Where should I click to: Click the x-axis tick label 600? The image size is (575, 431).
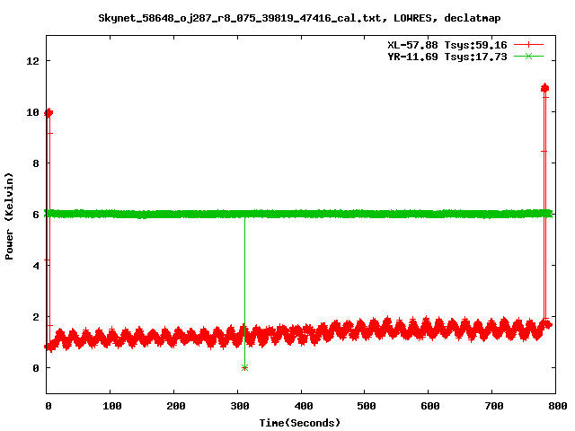coord(430,406)
